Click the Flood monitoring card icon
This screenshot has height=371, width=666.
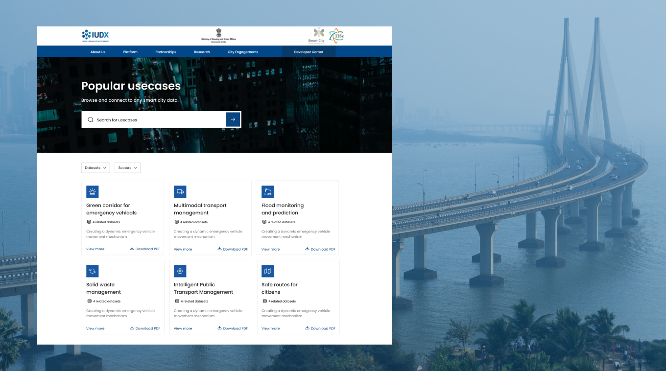[267, 191]
